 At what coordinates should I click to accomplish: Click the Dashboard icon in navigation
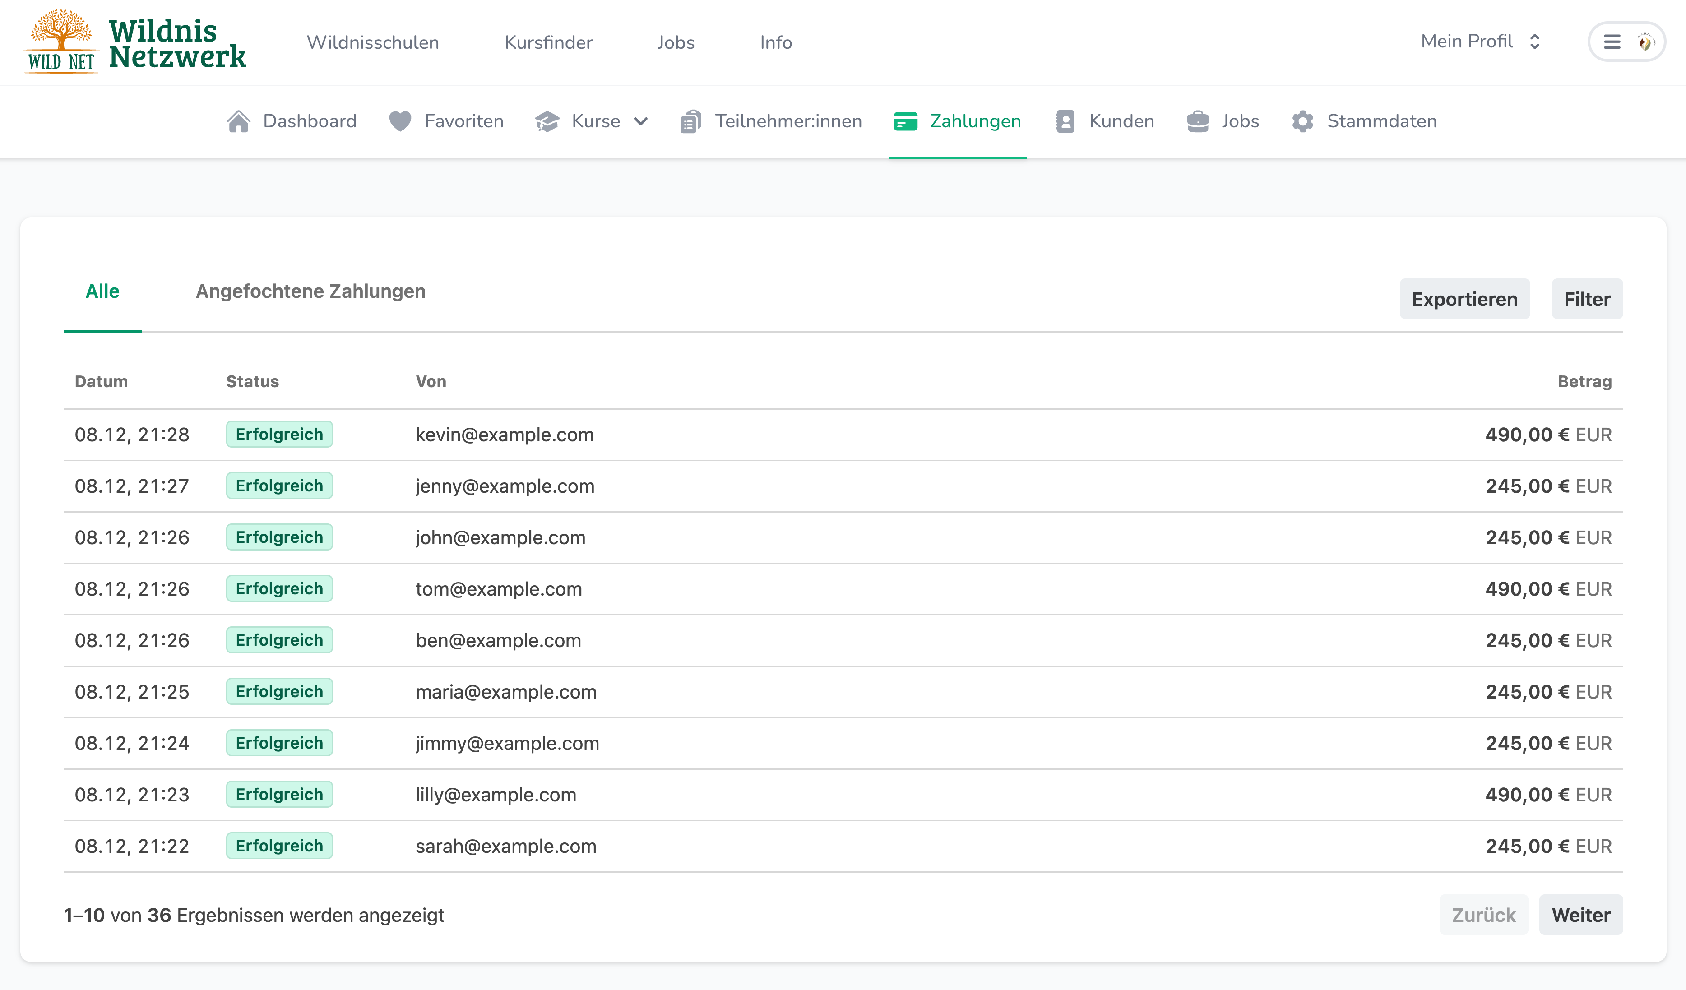pyautogui.click(x=241, y=121)
